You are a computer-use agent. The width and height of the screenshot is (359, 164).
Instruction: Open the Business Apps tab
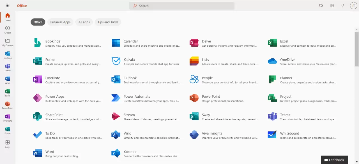(60, 22)
